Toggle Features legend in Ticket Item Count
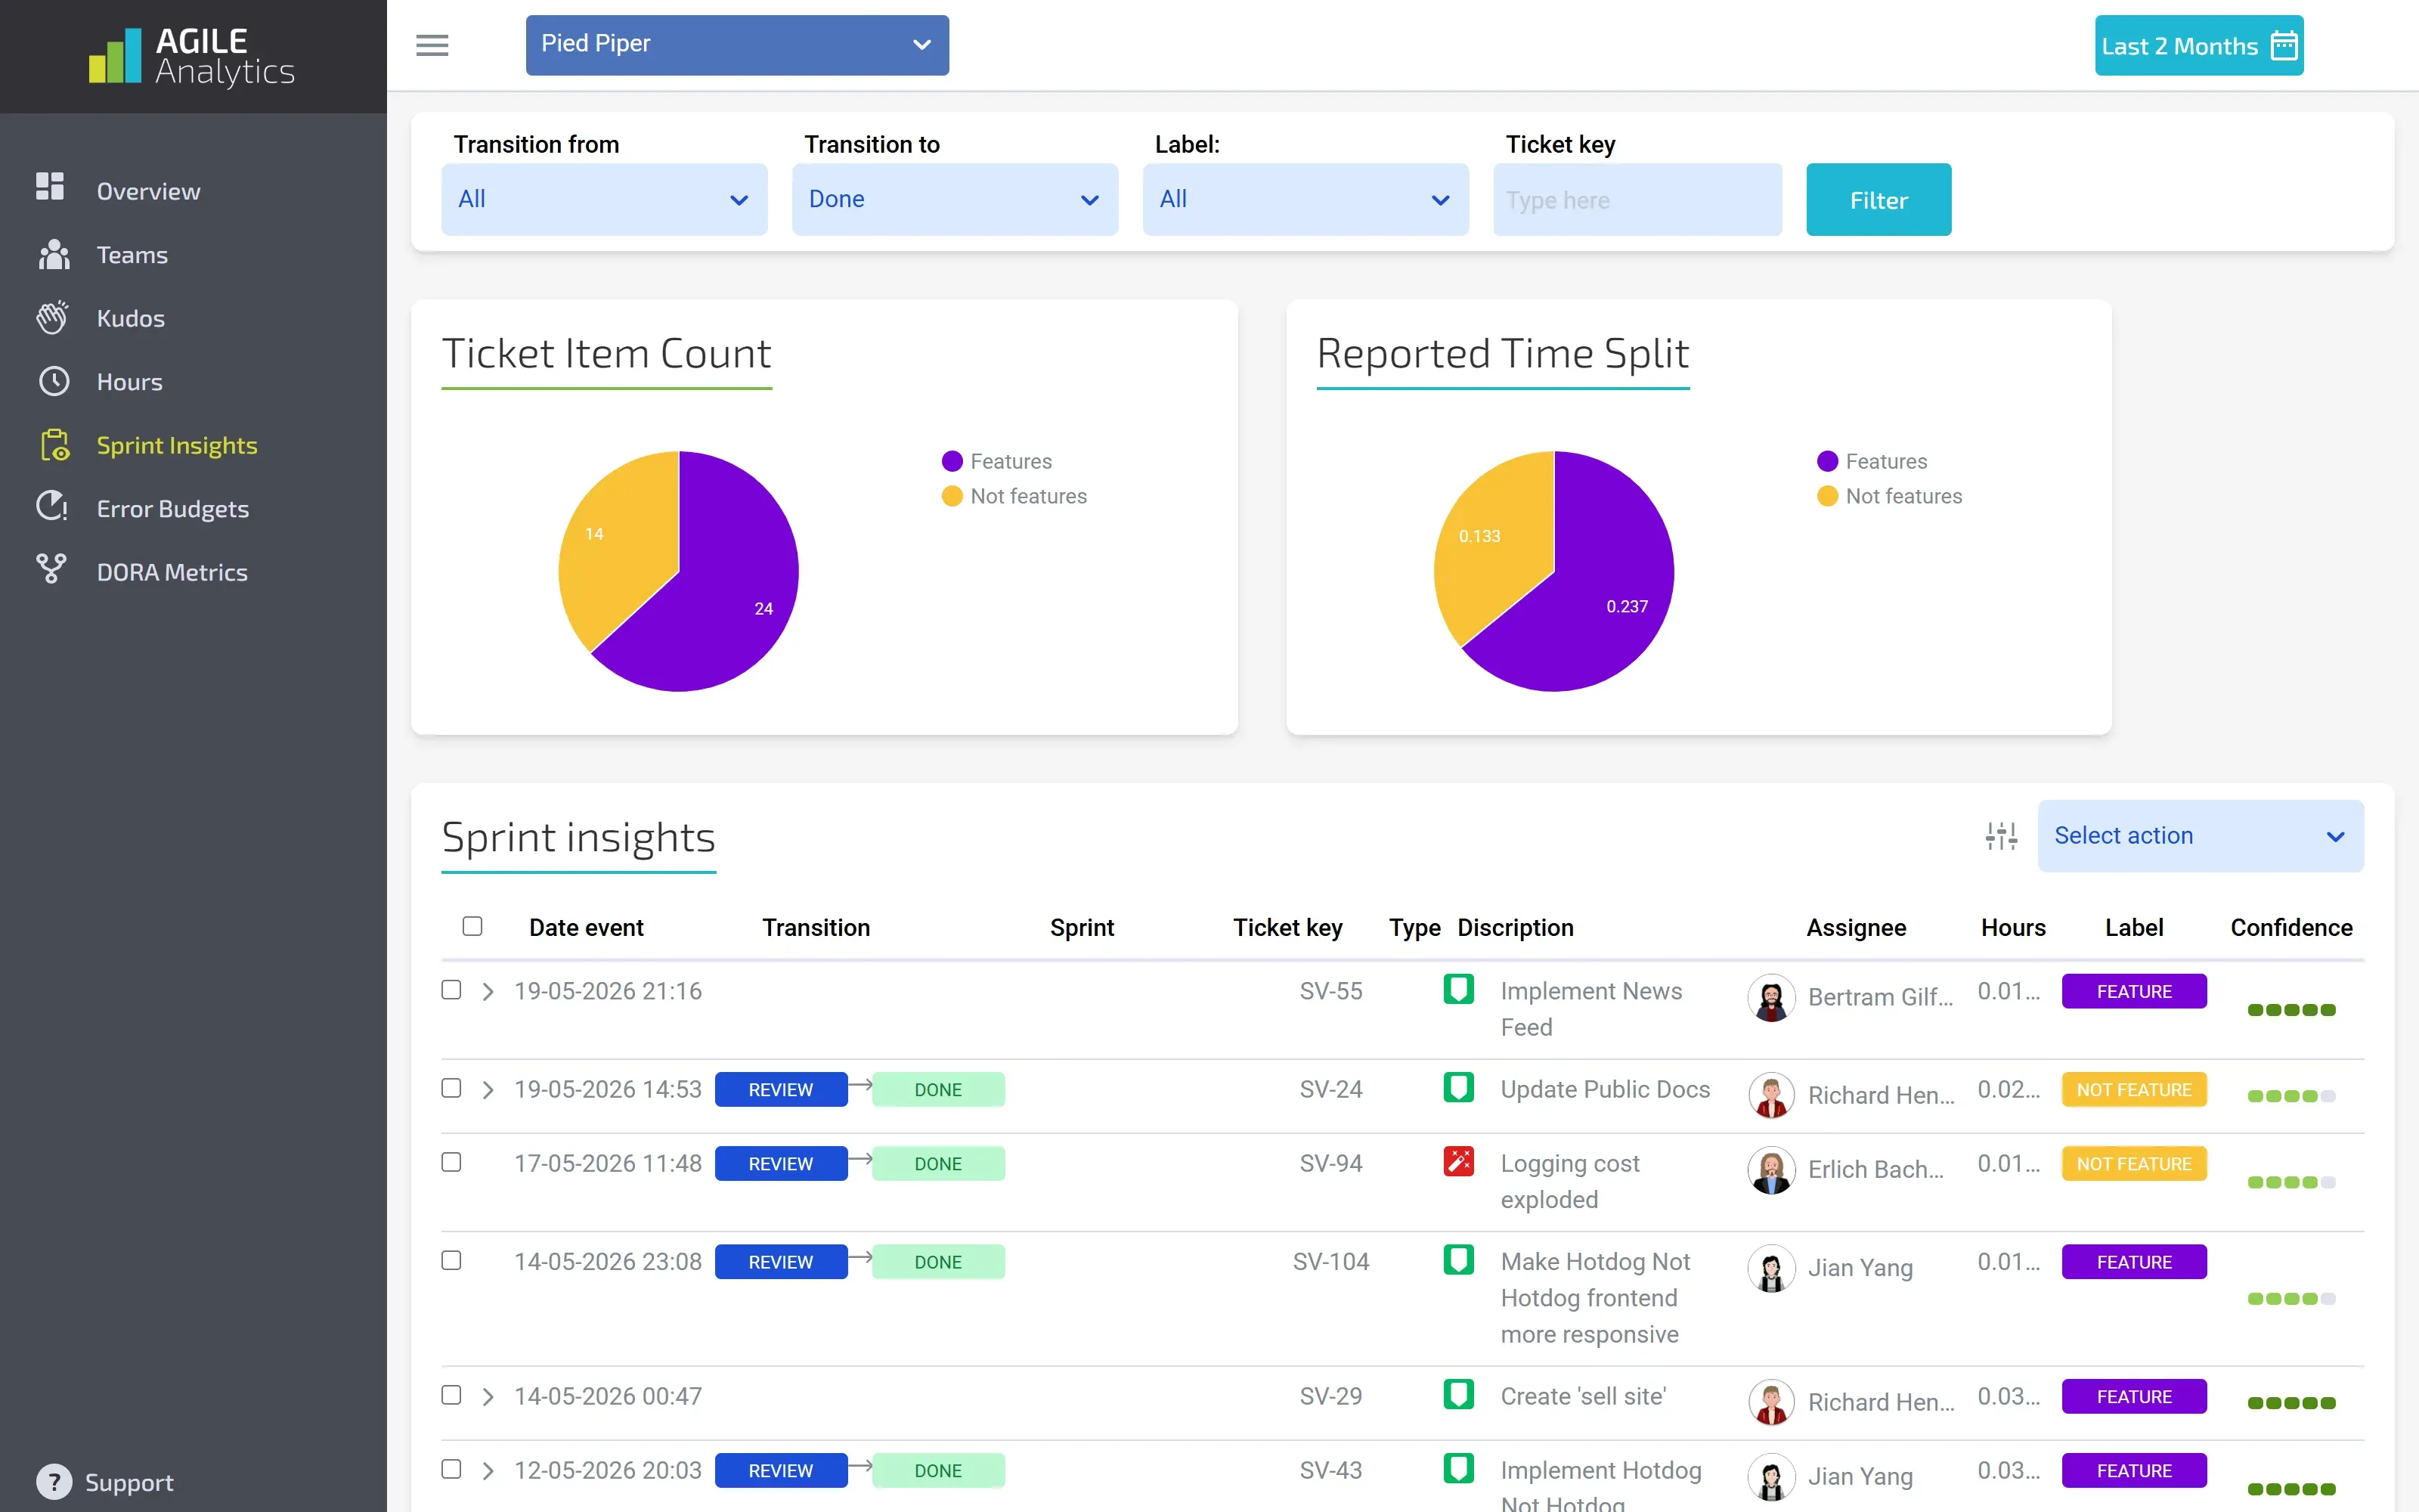 996,461
